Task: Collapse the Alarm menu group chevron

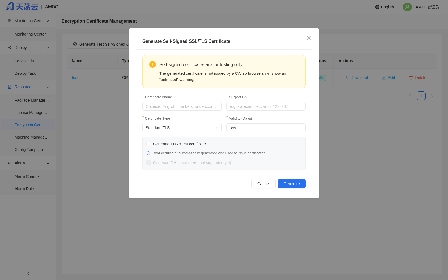Action: pos(48,163)
